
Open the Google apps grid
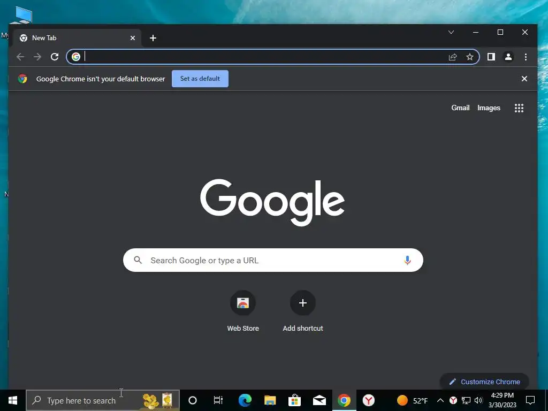coord(519,108)
